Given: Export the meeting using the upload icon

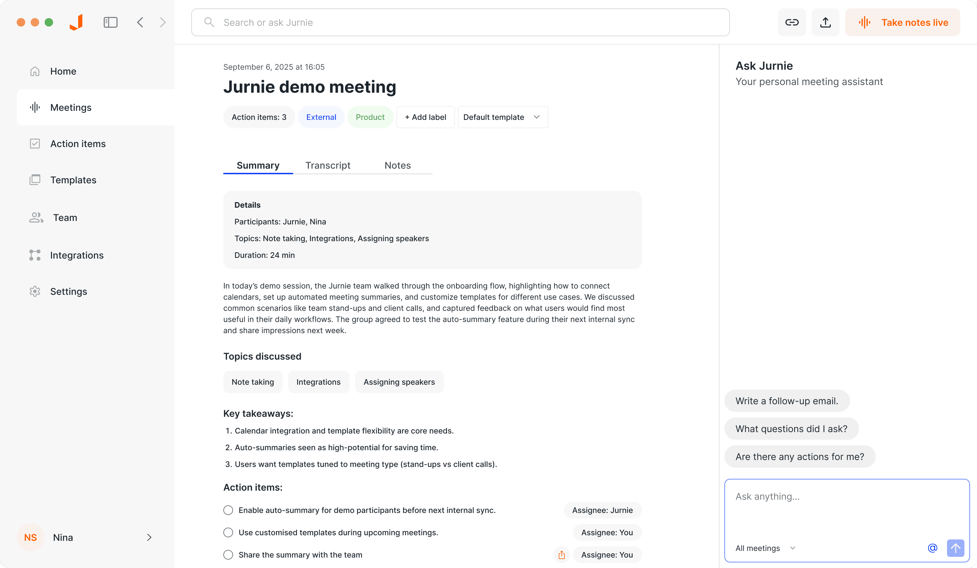Looking at the screenshot, I should point(825,22).
